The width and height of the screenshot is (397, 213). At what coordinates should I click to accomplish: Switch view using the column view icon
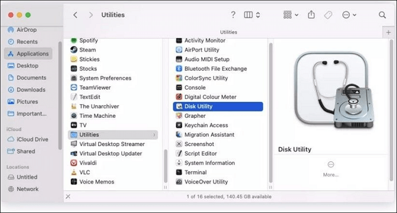coord(248,15)
